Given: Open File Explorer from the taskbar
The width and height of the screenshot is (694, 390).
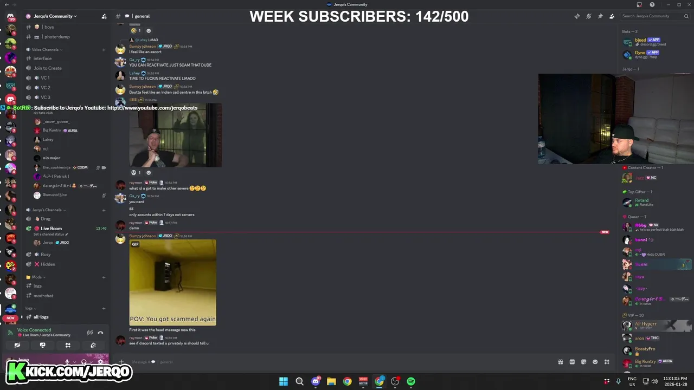Looking at the screenshot, I should click(x=331, y=381).
